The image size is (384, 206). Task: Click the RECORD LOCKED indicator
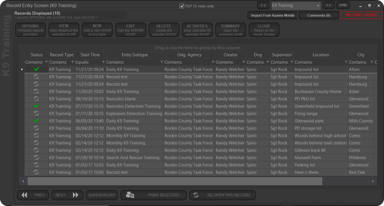[x=362, y=15]
